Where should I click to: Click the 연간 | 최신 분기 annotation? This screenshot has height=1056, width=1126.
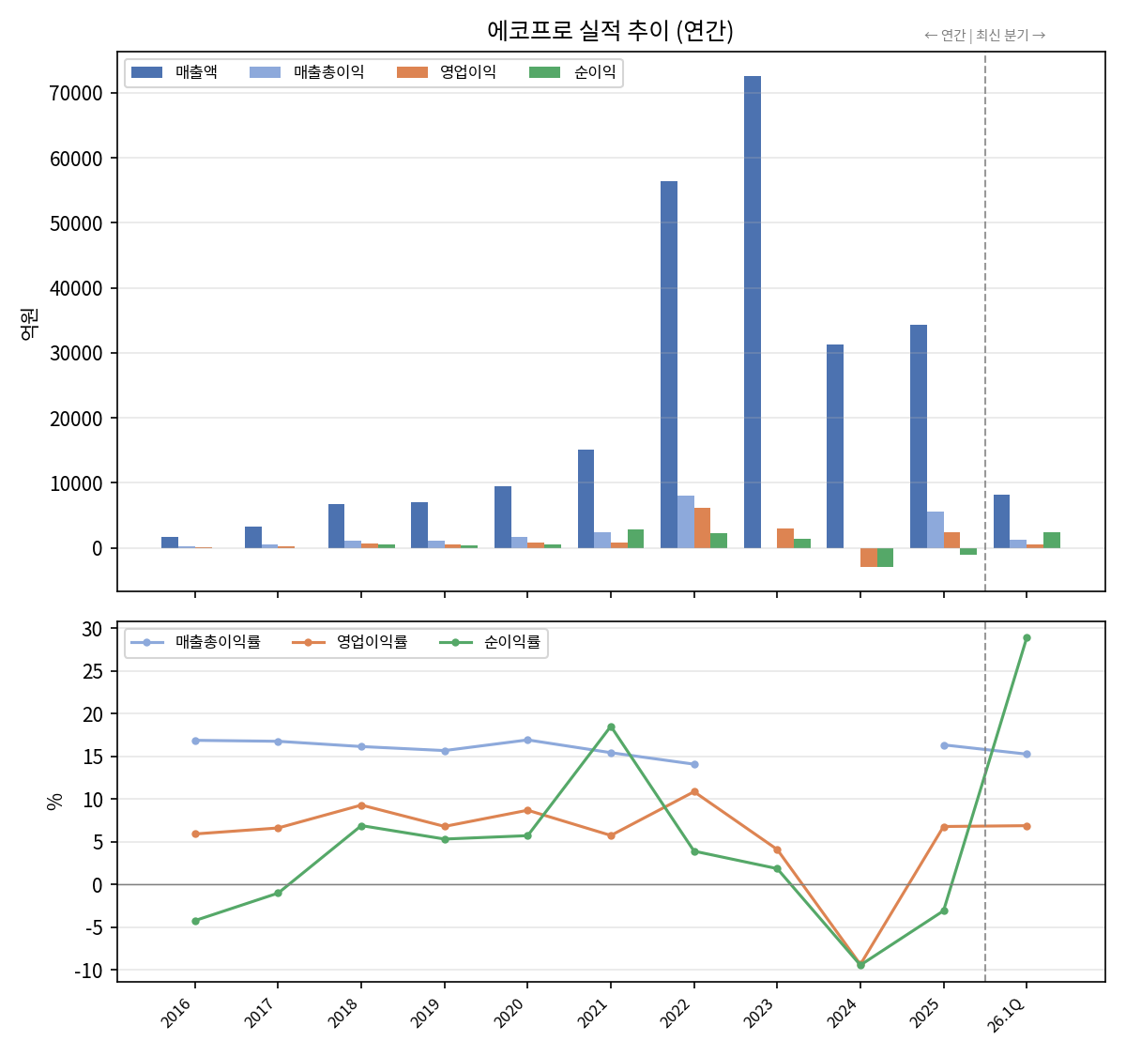coord(984,36)
